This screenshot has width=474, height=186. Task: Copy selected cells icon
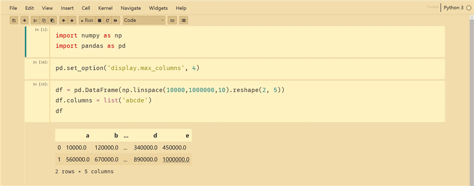coord(44,20)
